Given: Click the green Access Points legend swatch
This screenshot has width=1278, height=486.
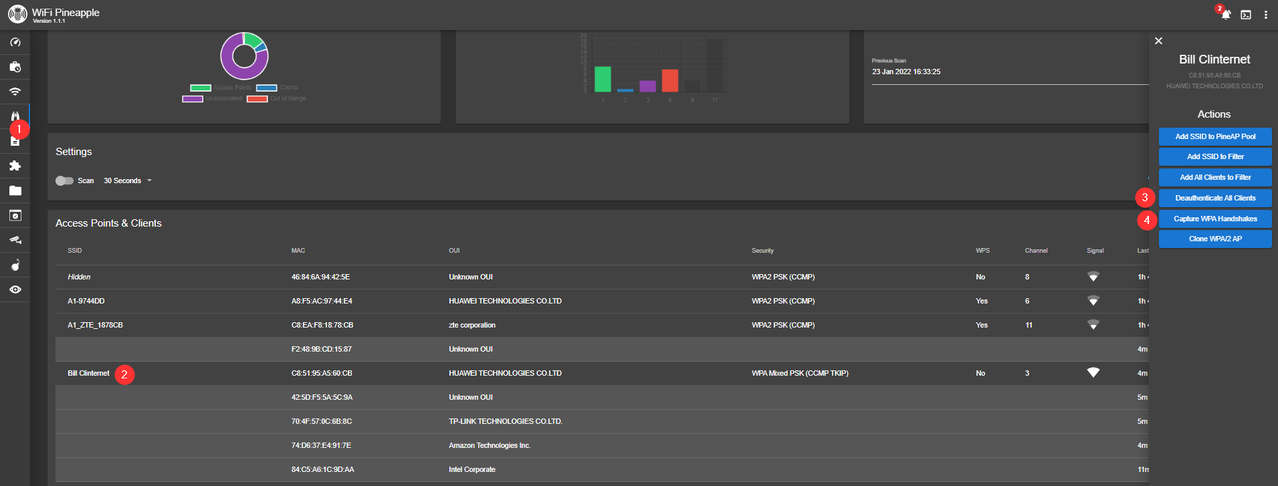Looking at the screenshot, I should point(201,88).
